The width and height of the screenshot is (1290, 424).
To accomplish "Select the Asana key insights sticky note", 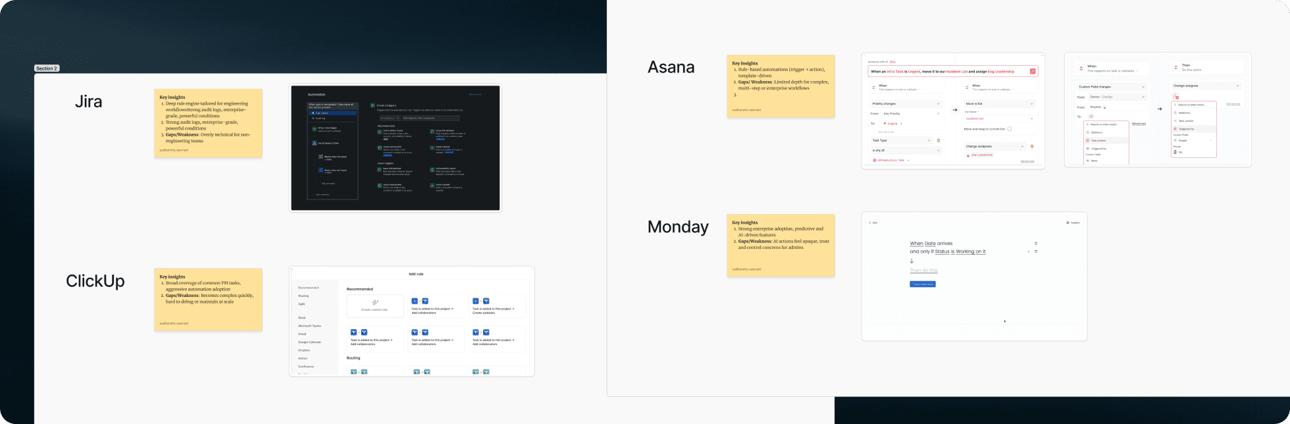I will (x=781, y=86).
